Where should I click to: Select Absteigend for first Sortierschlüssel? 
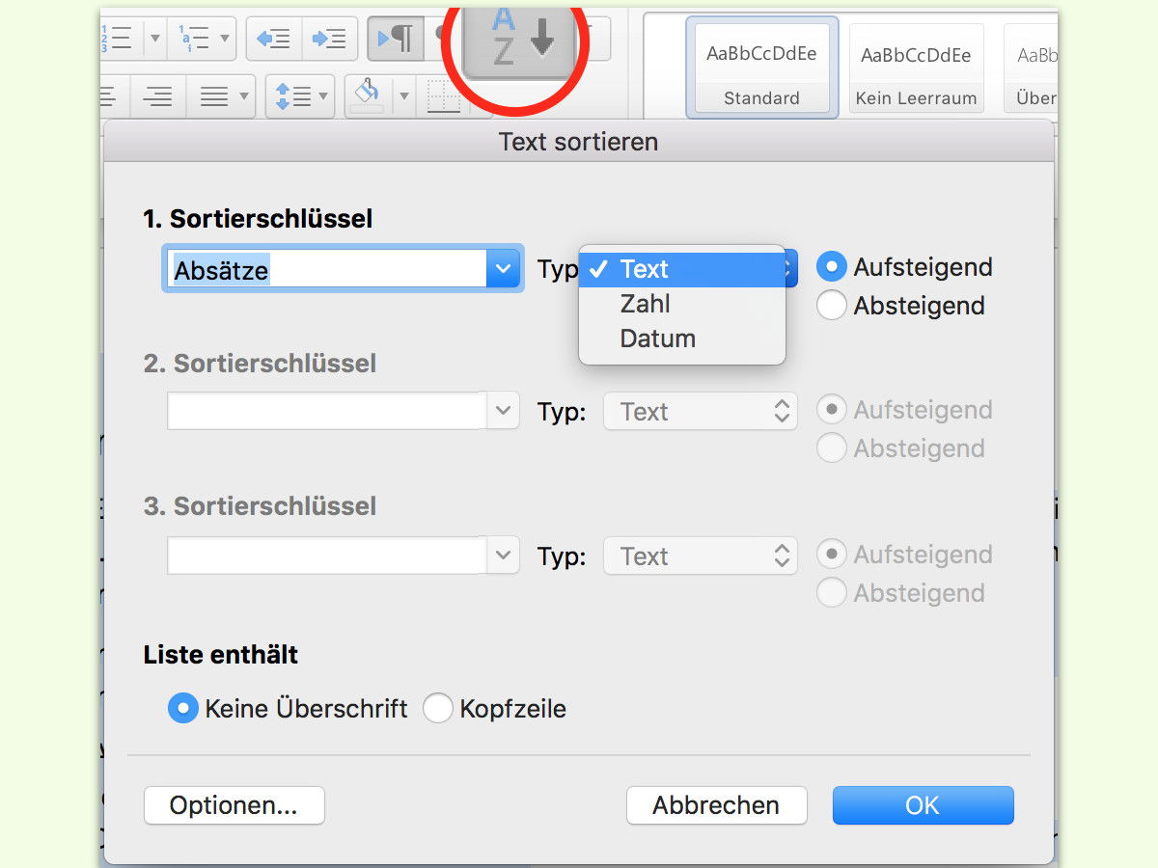tap(831, 305)
